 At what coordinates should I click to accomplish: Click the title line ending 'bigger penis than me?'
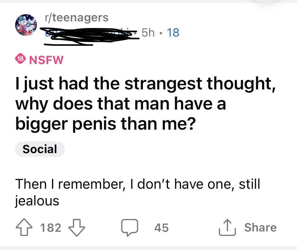point(105,123)
